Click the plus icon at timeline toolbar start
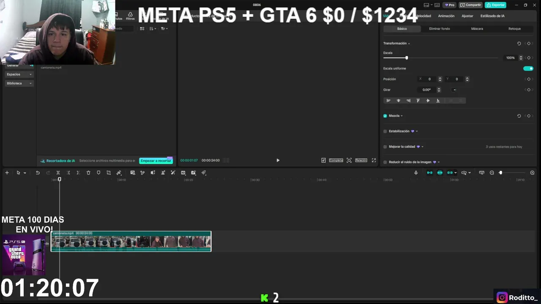Viewport: 541px width, 304px height. pyautogui.click(x=7, y=173)
